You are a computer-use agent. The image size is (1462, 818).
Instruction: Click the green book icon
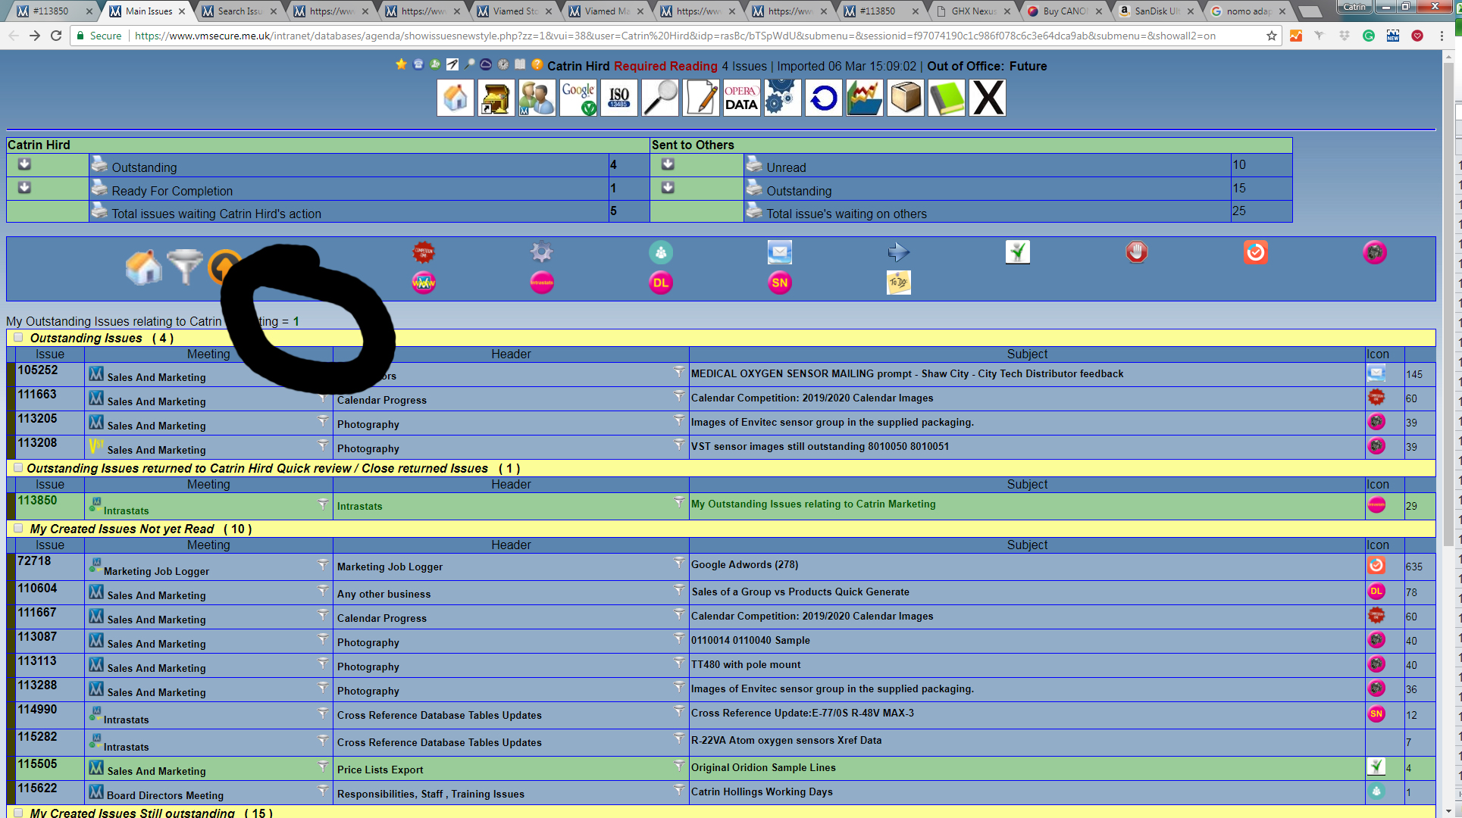tap(947, 98)
